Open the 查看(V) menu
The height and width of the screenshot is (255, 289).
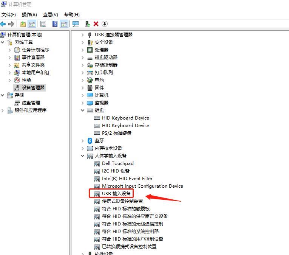tap(50, 15)
